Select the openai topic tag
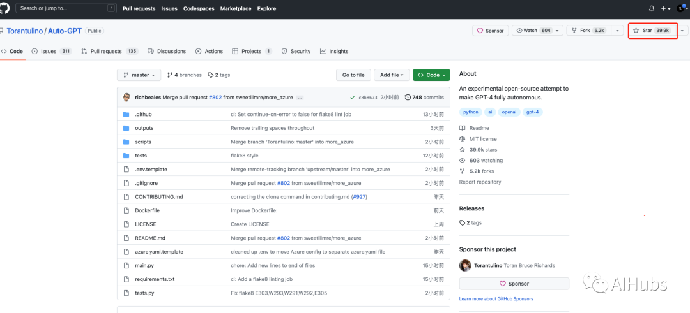The image size is (690, 313). tap(509, 112)
